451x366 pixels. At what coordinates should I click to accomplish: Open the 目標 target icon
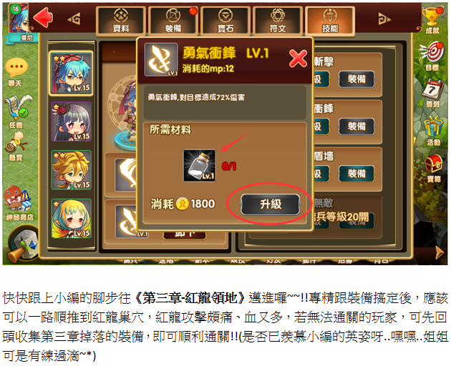tap(432, 56)
